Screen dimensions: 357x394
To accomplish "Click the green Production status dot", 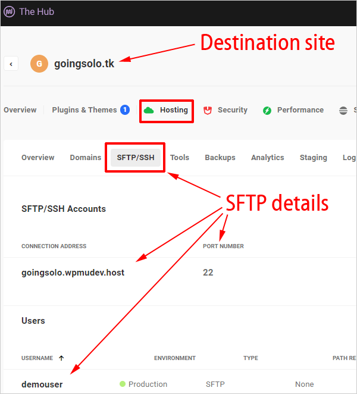I will (123, 384).
